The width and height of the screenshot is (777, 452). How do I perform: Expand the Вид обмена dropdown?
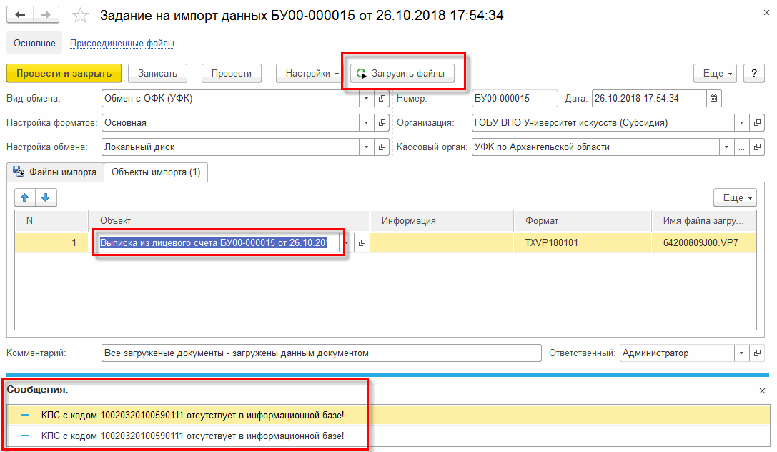tap(366, 98)
